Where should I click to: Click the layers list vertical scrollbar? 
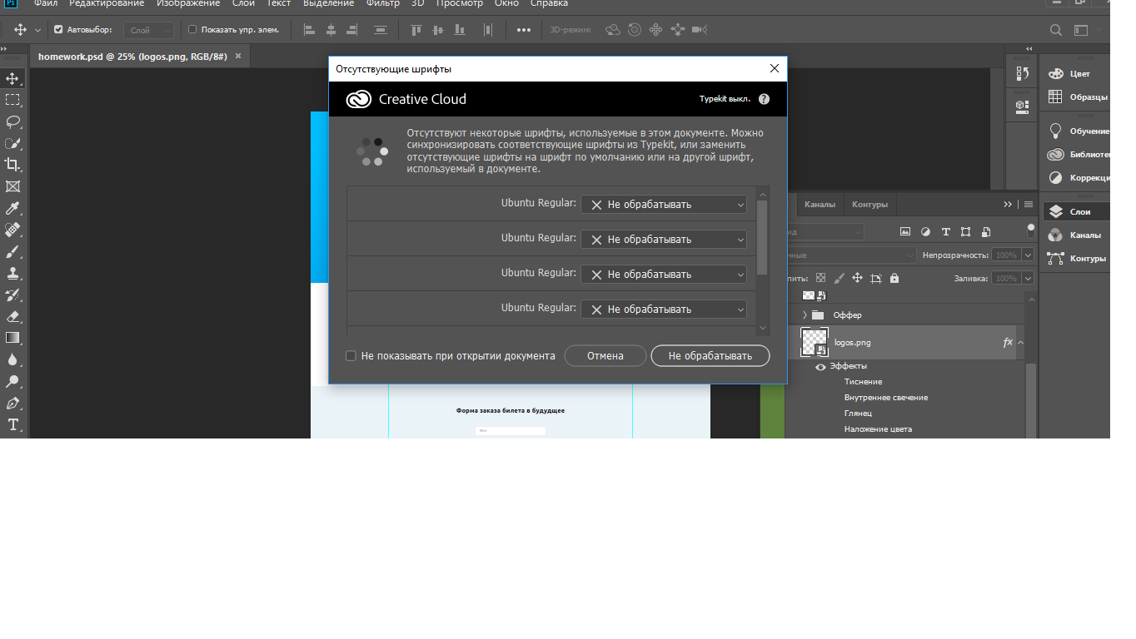pos(1031,399)
